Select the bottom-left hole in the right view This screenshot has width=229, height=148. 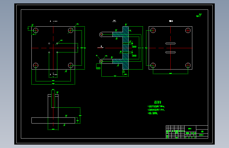153,65
